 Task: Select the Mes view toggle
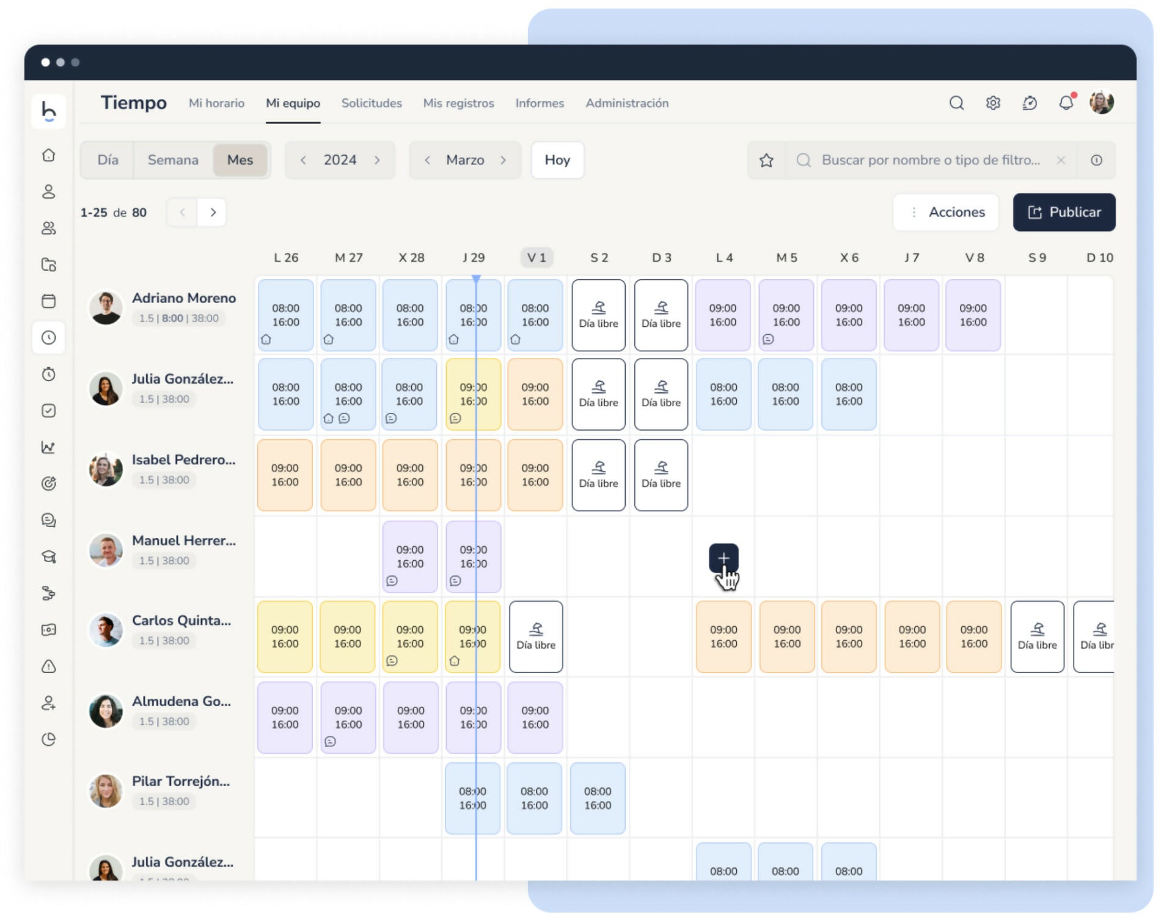(240, 160)
